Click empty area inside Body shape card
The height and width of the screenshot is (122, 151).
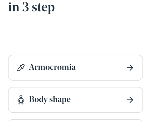(98, 100)
